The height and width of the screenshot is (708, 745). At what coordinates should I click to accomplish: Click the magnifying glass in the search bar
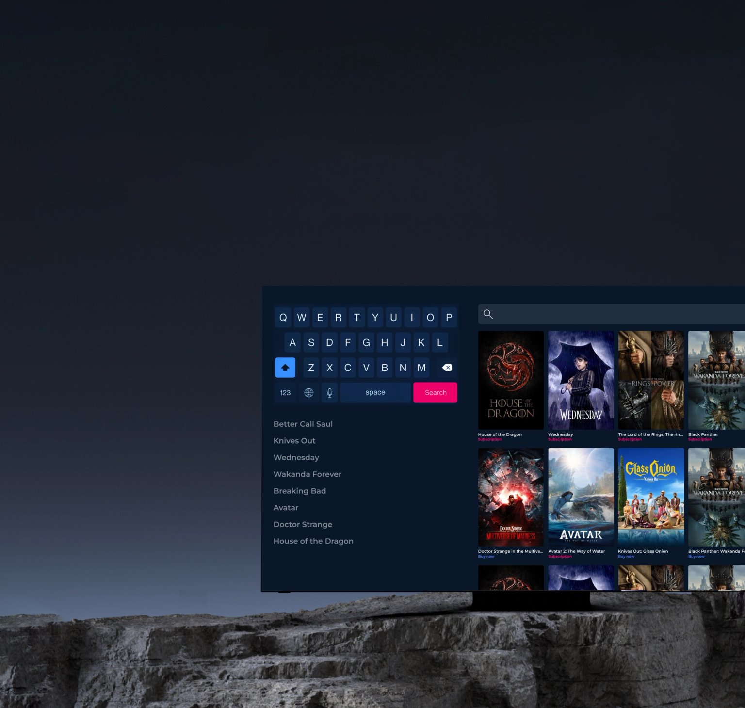(488, 314)
